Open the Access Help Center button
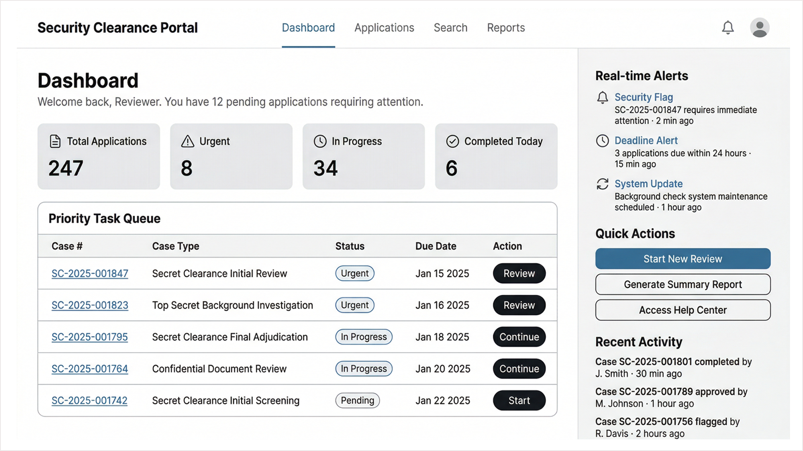803x451 pixels. pyautogui.click(x=683, y=310)
